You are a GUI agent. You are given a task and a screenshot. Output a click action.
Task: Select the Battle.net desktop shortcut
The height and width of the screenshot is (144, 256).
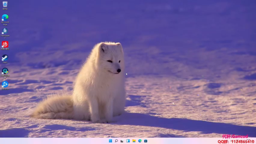coord(5,85)
